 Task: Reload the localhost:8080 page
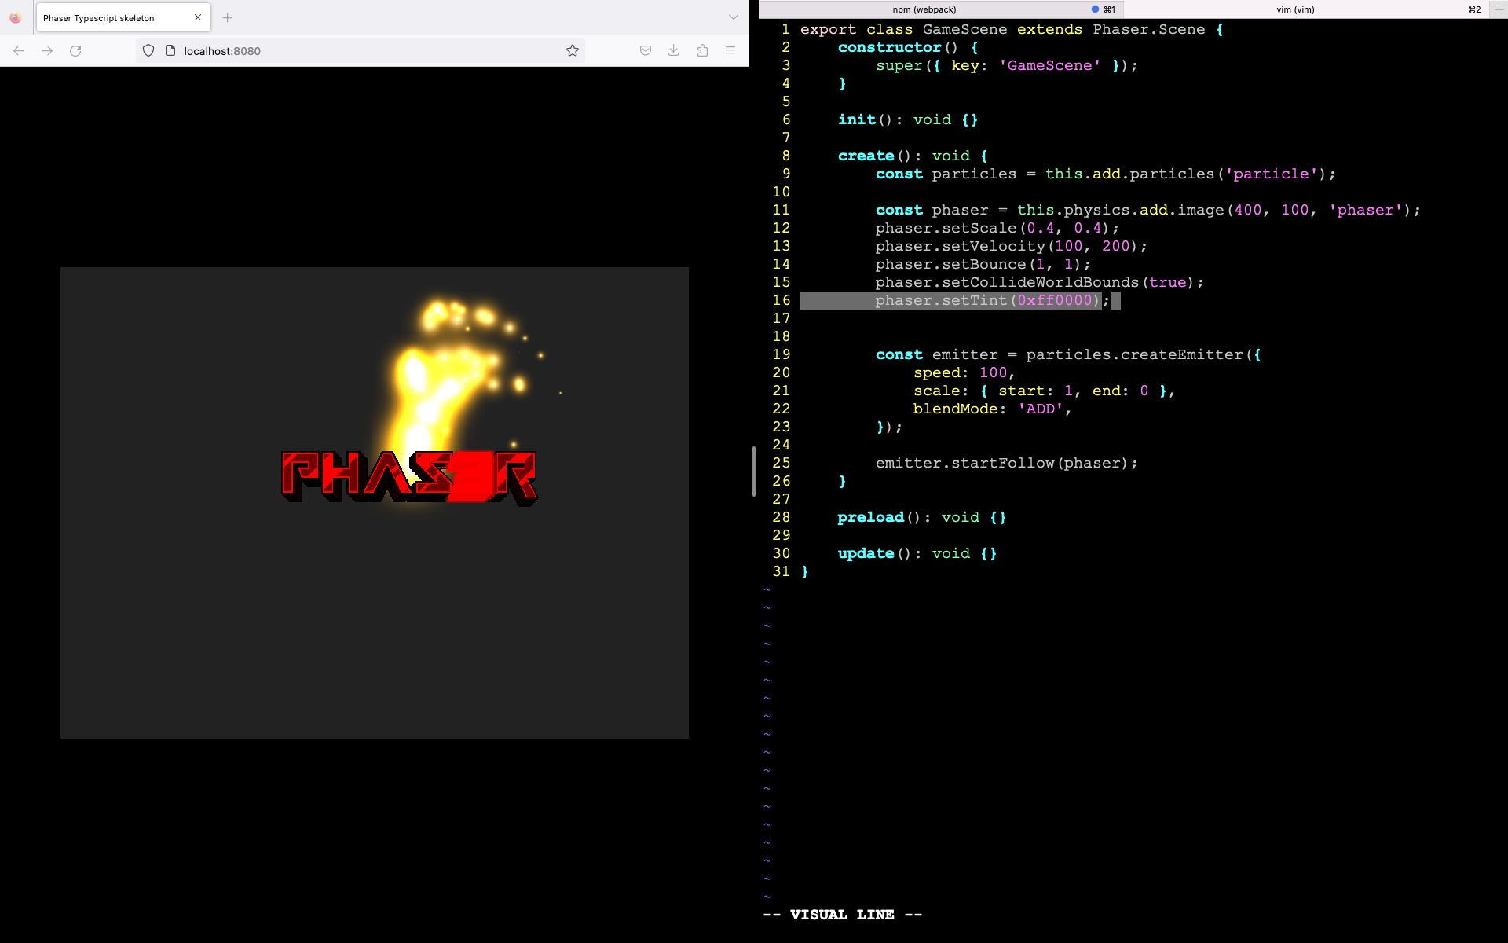click(76, 50)
